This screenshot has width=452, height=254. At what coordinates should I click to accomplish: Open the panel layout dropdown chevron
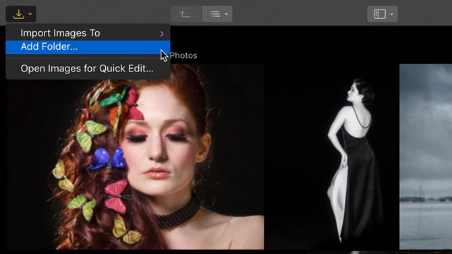point(391,14)
